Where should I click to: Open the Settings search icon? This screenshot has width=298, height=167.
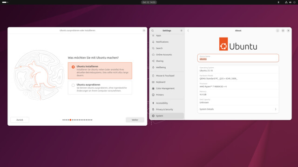pyautogui.click(x=152, y=31)
